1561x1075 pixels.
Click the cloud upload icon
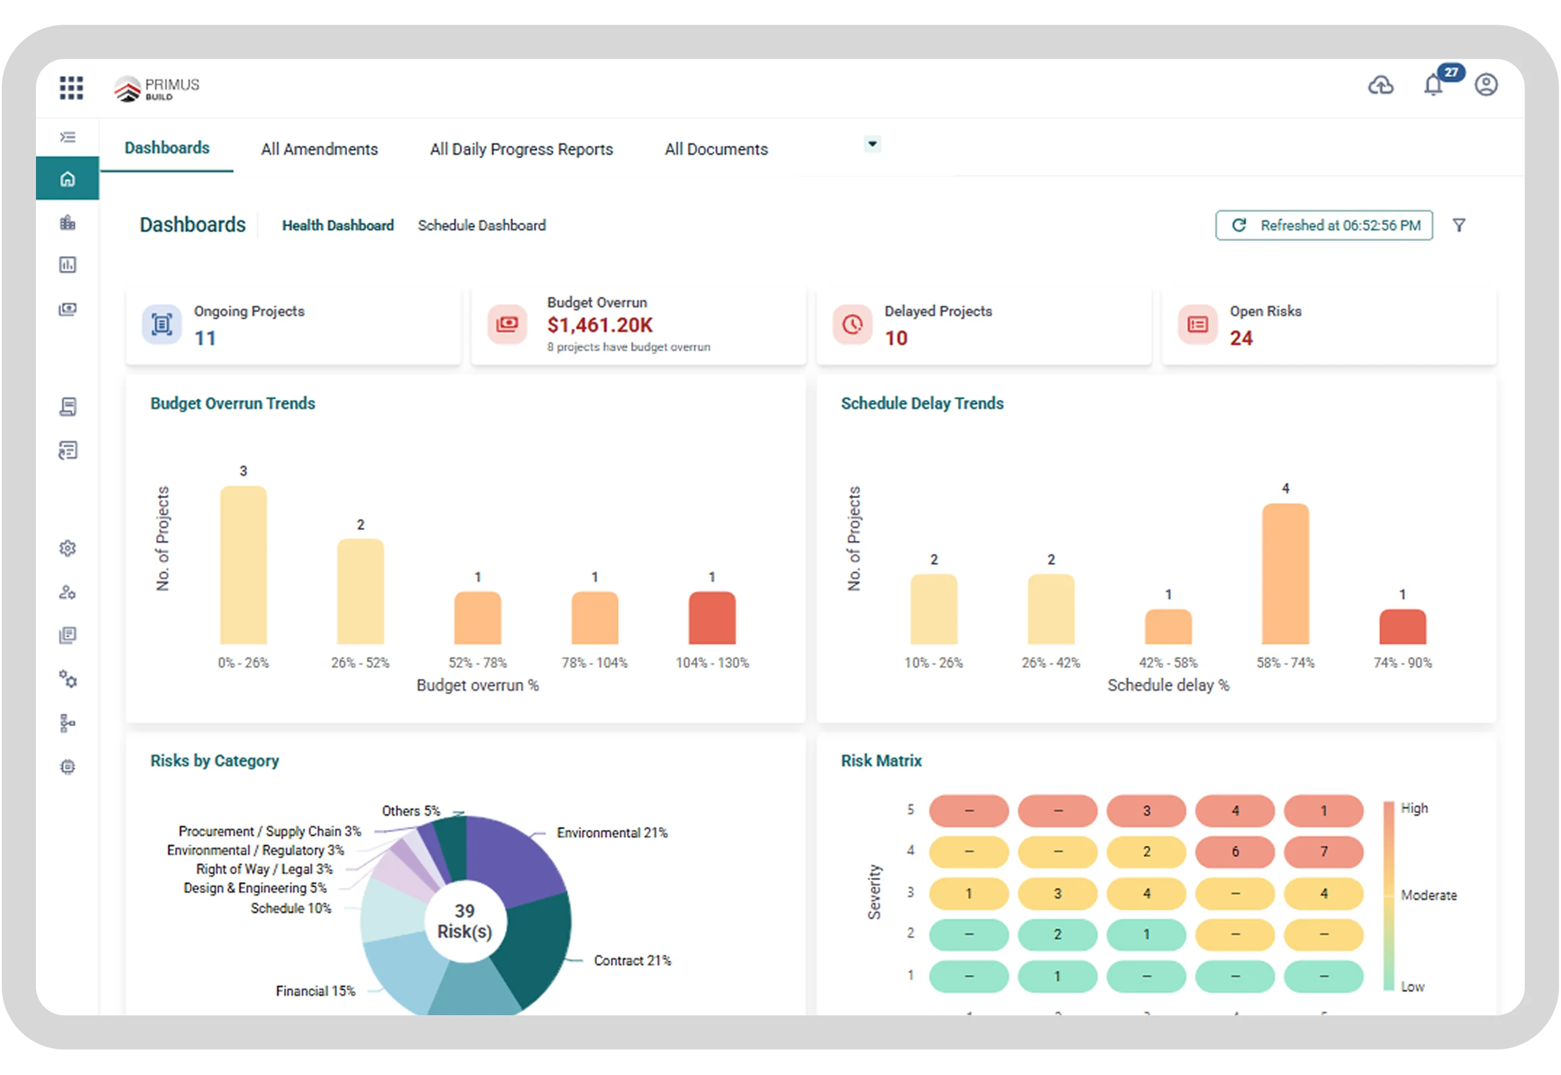(x=1380, y=85)
